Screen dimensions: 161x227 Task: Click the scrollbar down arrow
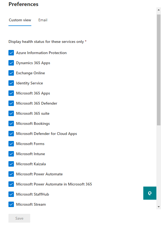pyautogui.click(x=159, y=207)
